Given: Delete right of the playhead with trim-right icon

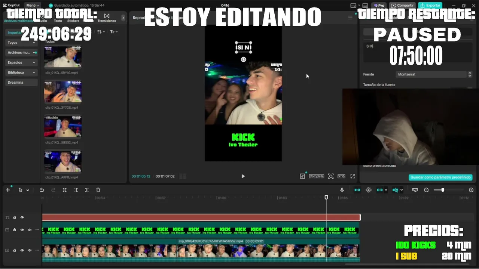Looking at the screenshot, I should (87, 190).
